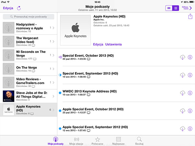Tap Steve Jobs at the D artwork

pyautogui.click(x=8, y=96)
